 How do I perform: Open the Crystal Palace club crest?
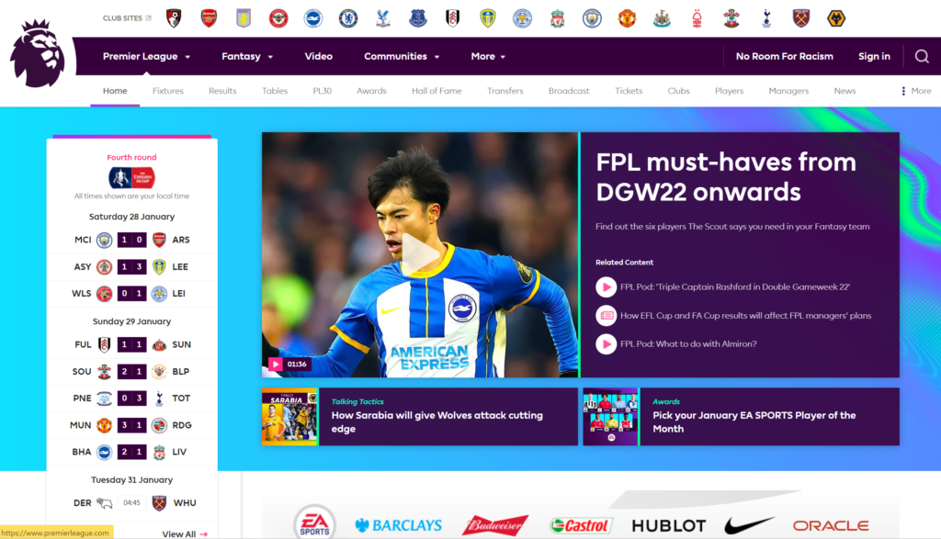pyautogui.click(x=383, y=18)
